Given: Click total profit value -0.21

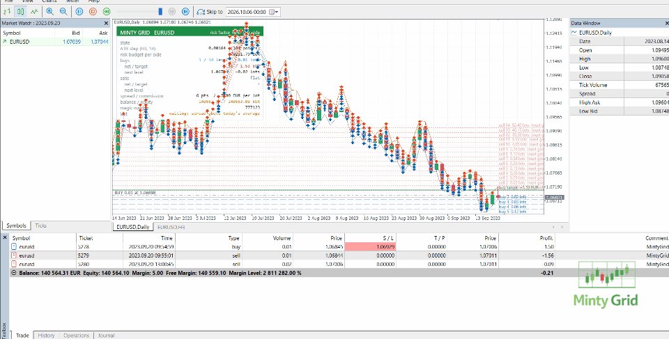Looking at the screenshot, I should [547, 273].
